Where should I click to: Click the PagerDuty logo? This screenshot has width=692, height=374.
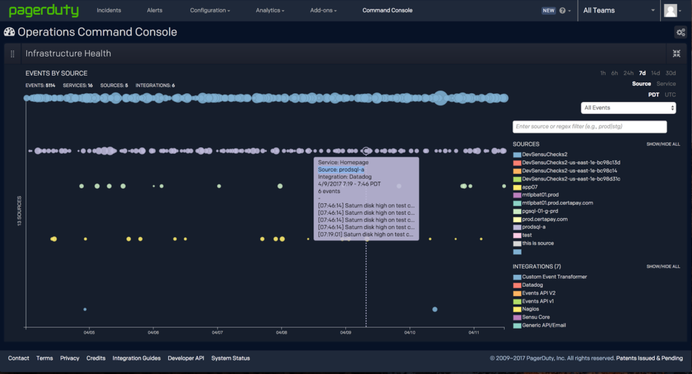pos(44,11)
